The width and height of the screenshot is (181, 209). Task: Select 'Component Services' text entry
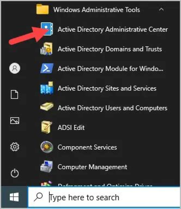click(87, 147)
